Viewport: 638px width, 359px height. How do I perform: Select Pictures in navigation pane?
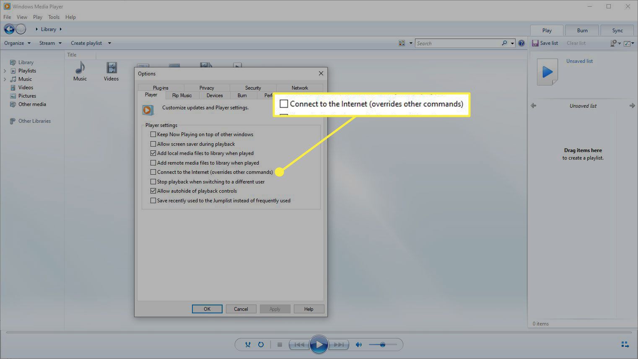[x=27, y=96]
